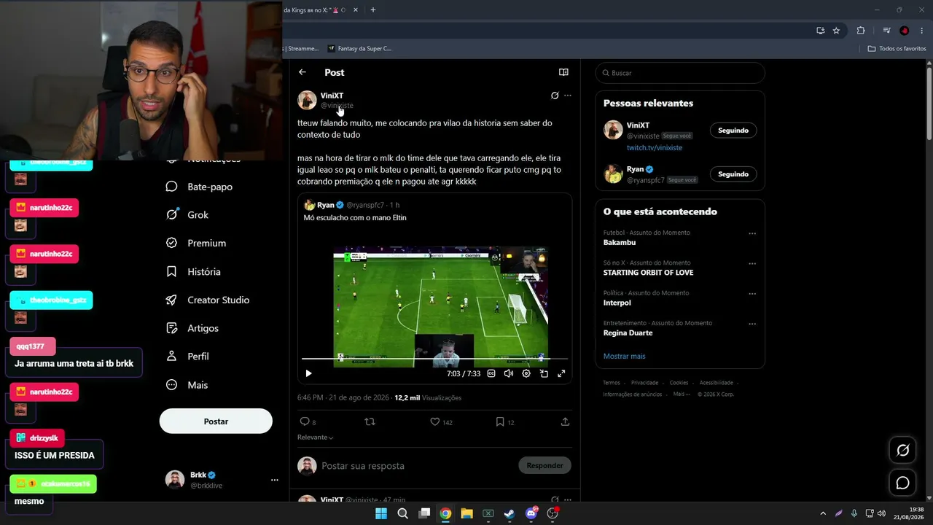933x525 pixels.
Task: Open the browser profile avatar
Action: point(905,31)
